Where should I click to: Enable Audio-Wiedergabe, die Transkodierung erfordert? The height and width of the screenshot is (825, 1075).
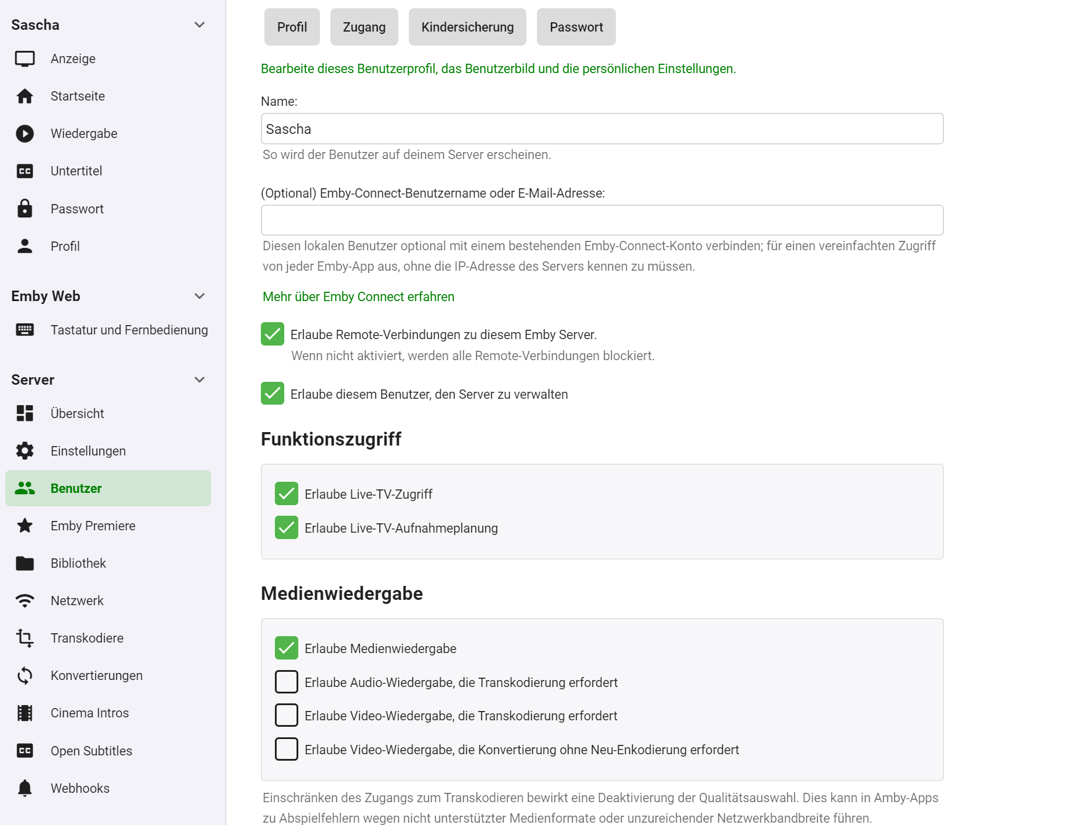[287, 682]
